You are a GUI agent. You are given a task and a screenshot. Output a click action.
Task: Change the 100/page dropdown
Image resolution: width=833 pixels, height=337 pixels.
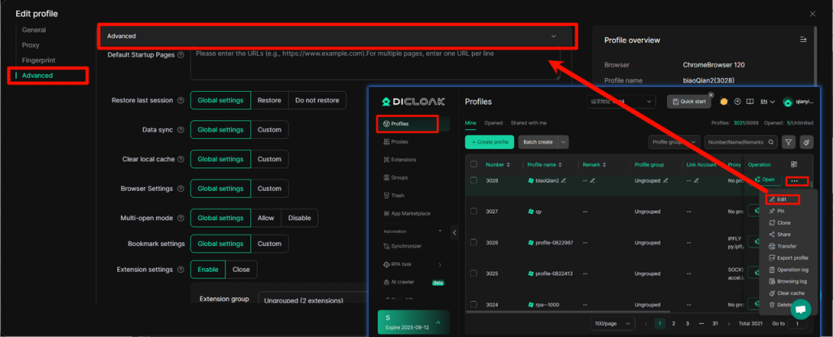click(613, 323)
